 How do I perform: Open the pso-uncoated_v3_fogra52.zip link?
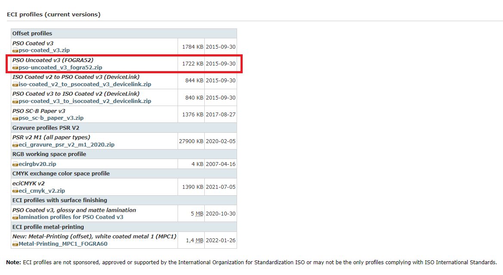point(60,67)
